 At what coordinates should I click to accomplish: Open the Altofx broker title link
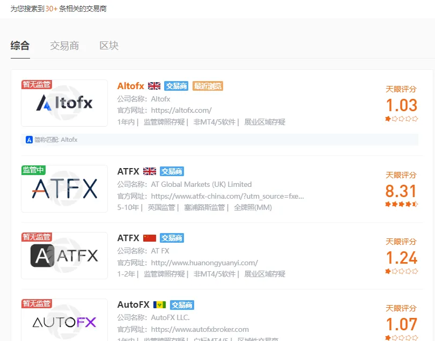131,86
